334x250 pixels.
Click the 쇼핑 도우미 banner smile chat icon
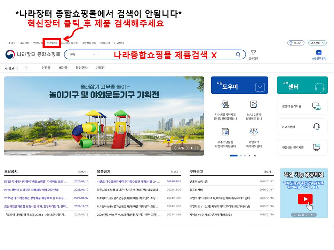tap(260, 87)
